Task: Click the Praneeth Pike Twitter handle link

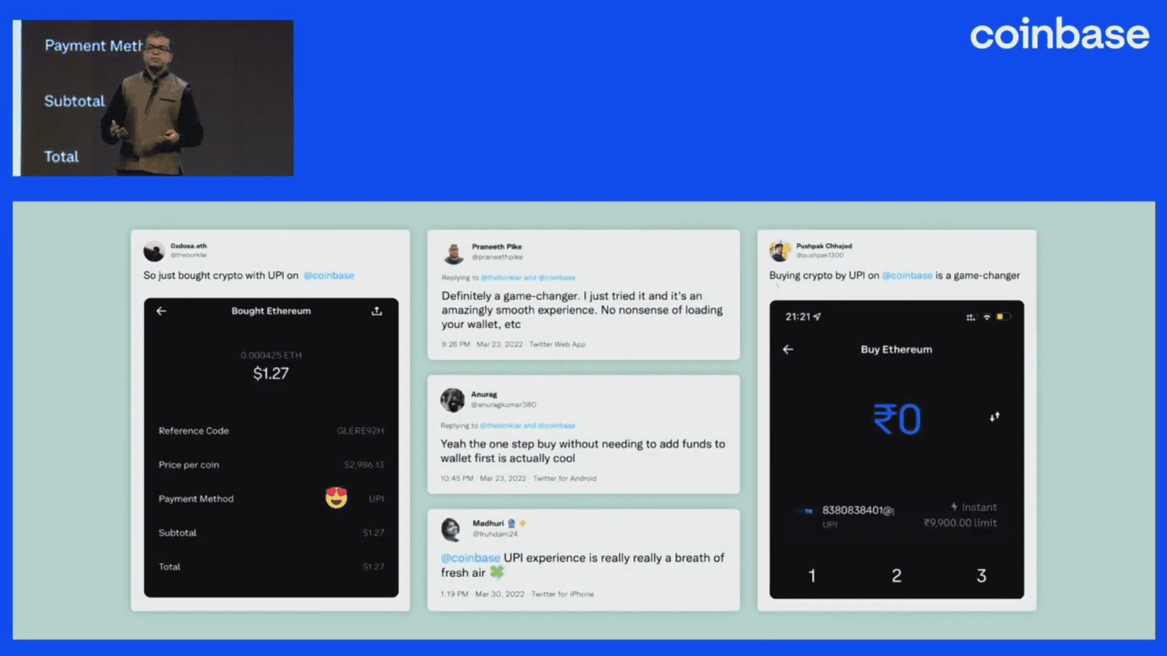Action: tap(497, 256)
